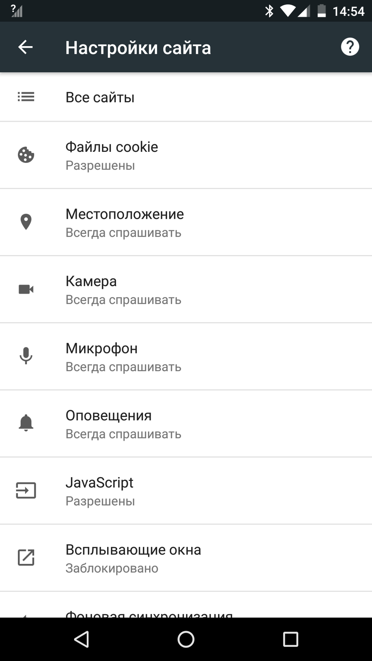
Task: Tap the location pin icon
Action: [x=26, y=222]
